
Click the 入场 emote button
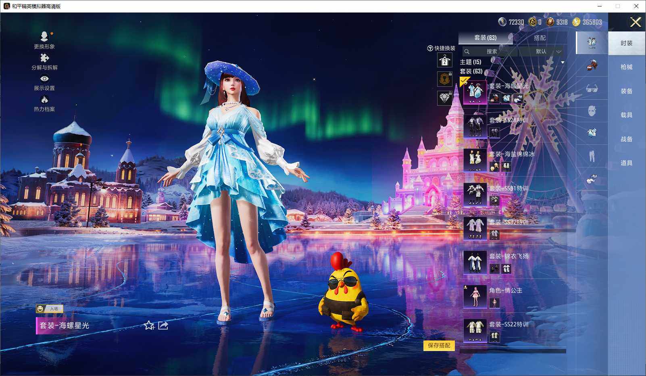(50, 309)
